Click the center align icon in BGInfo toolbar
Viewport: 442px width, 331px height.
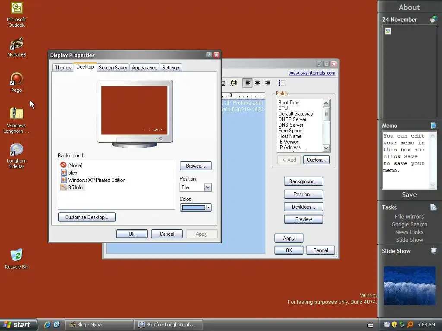[257, 83]
